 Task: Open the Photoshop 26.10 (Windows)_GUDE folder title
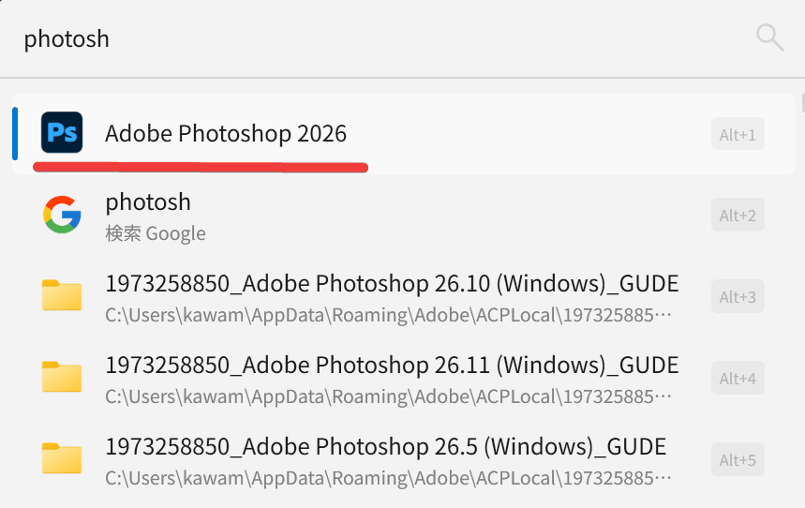(x=392, y=284)
